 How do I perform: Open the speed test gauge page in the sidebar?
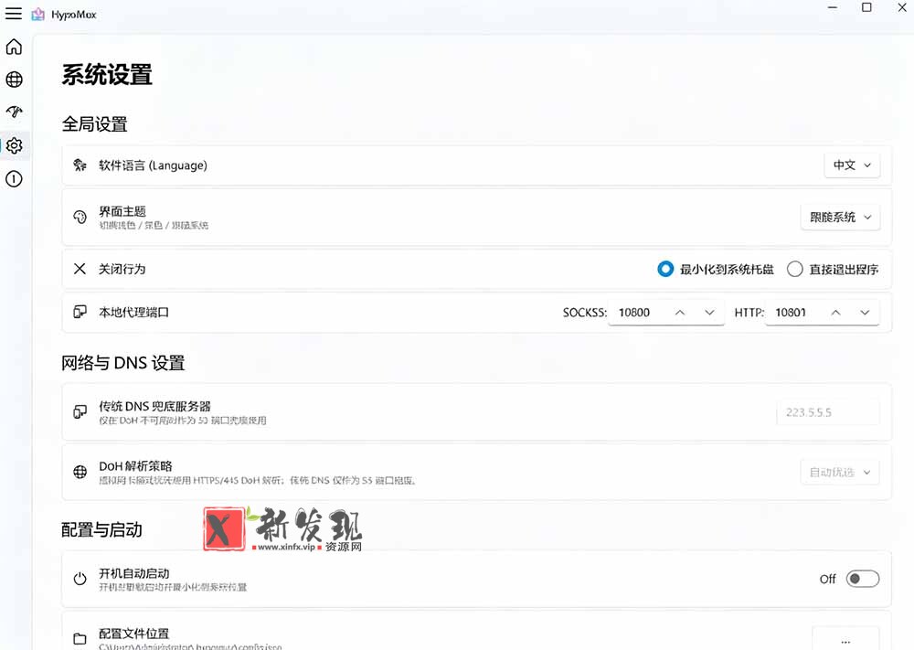click(x=14, y=112)
